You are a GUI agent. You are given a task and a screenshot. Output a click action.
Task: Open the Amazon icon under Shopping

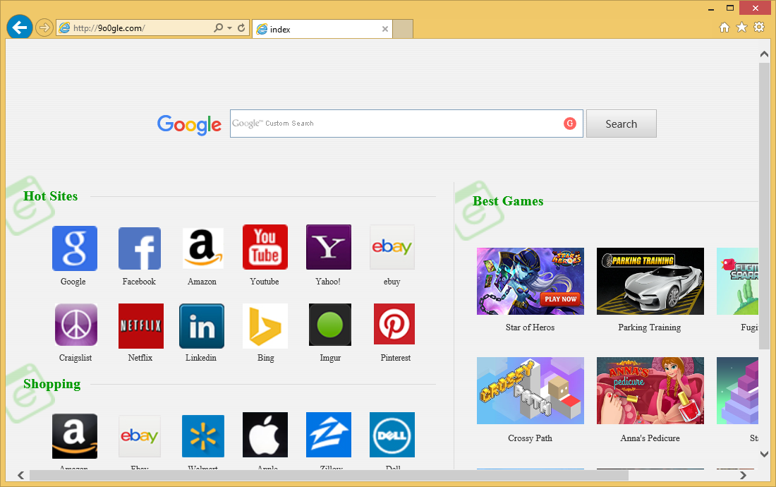[x=75, y=436]
